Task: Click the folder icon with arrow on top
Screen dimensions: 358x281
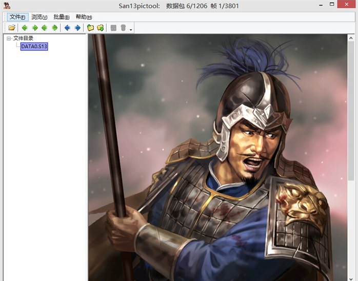Action: coord(90,28)
